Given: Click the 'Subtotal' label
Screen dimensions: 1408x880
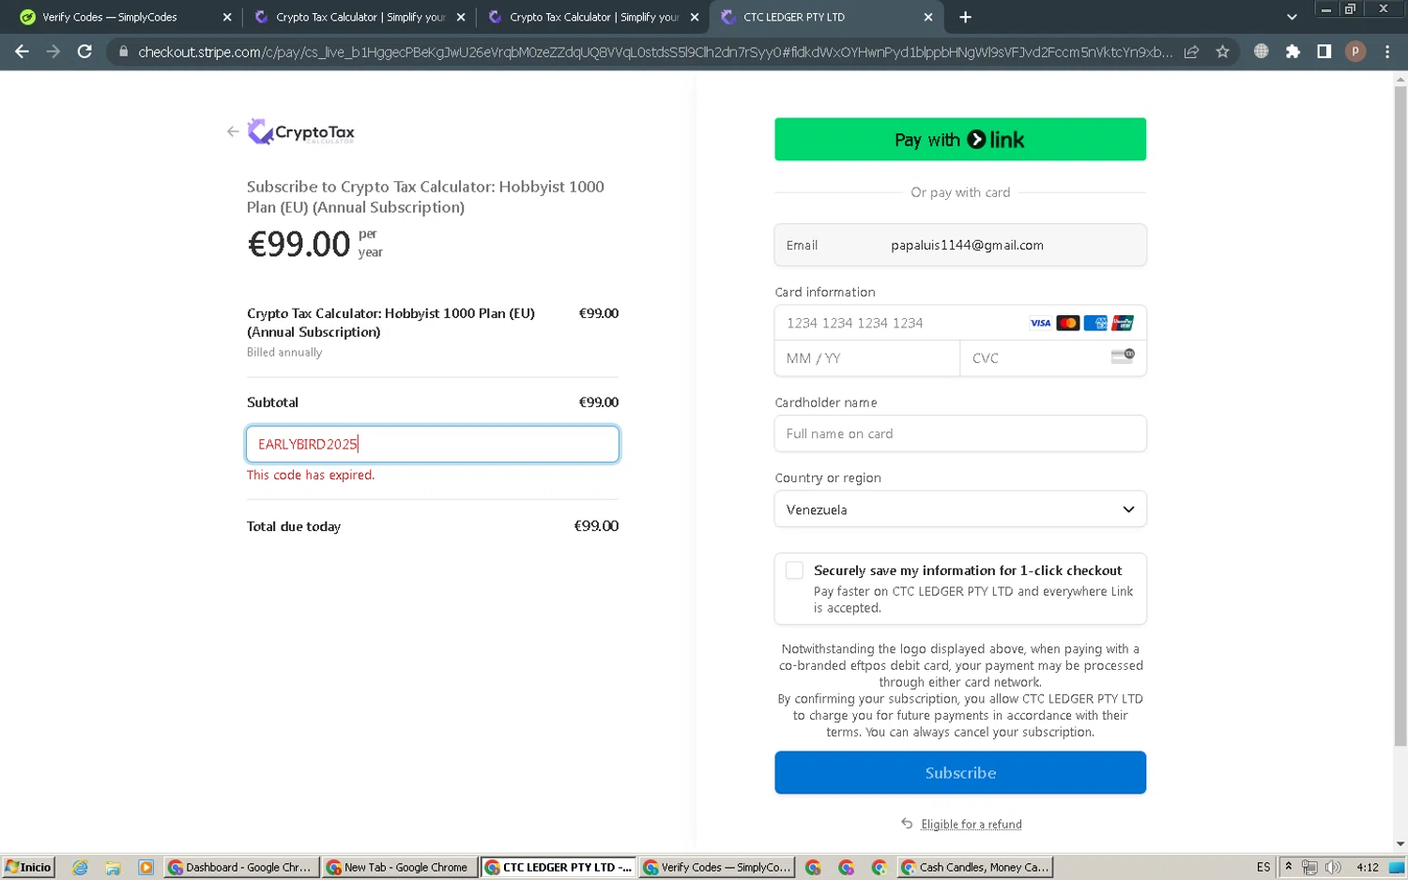Looking at the screenshot, I should coord(272,402).
